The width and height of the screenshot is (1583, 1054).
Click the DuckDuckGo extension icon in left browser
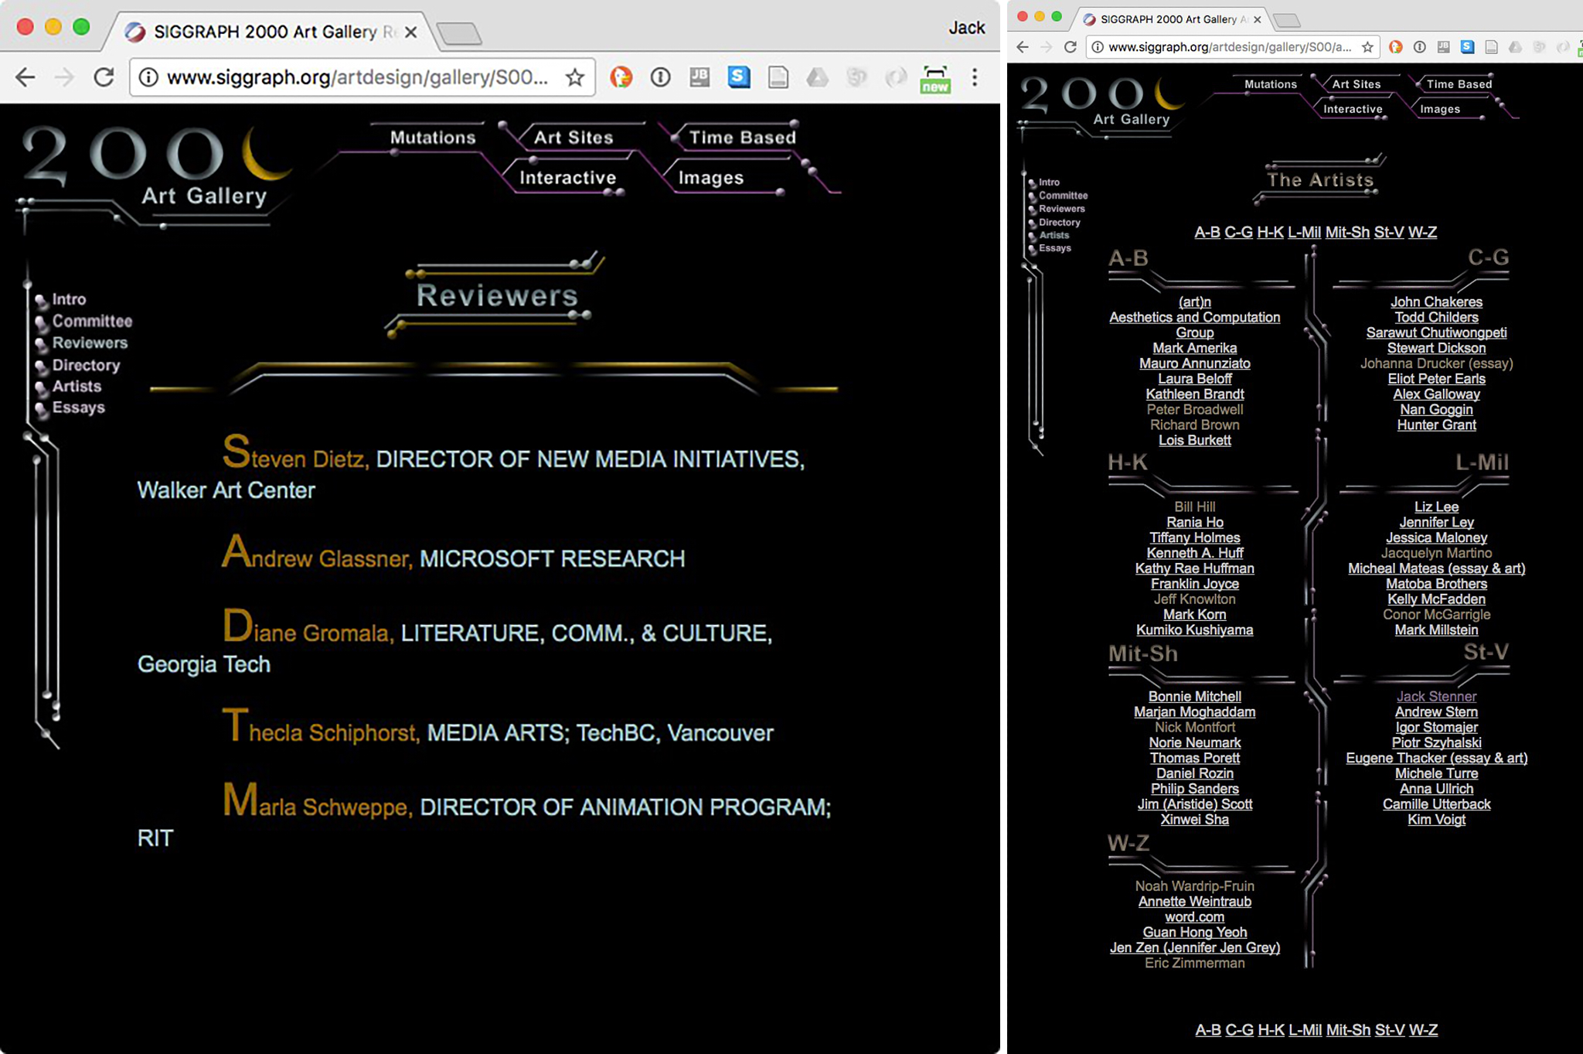pyautogui.click(x=621, y=77)
